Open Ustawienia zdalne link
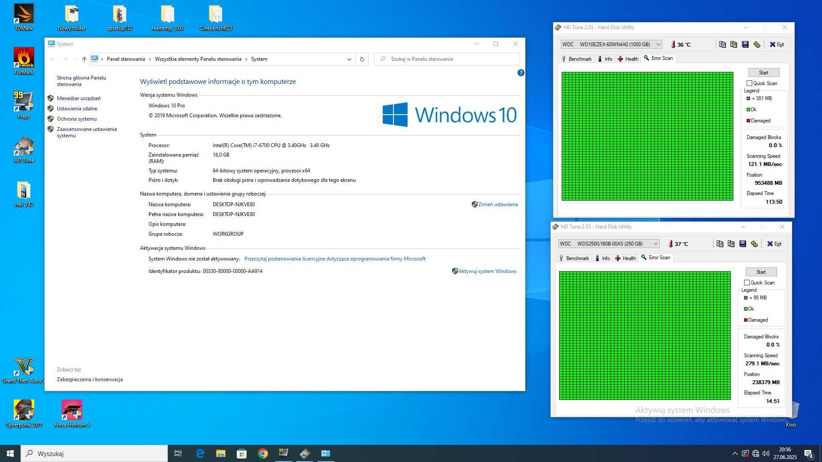822x462 pixels. pos(77,109)
